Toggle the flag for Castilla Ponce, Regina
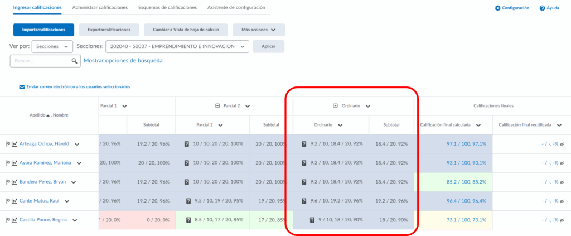 click(x=8, y=220)
